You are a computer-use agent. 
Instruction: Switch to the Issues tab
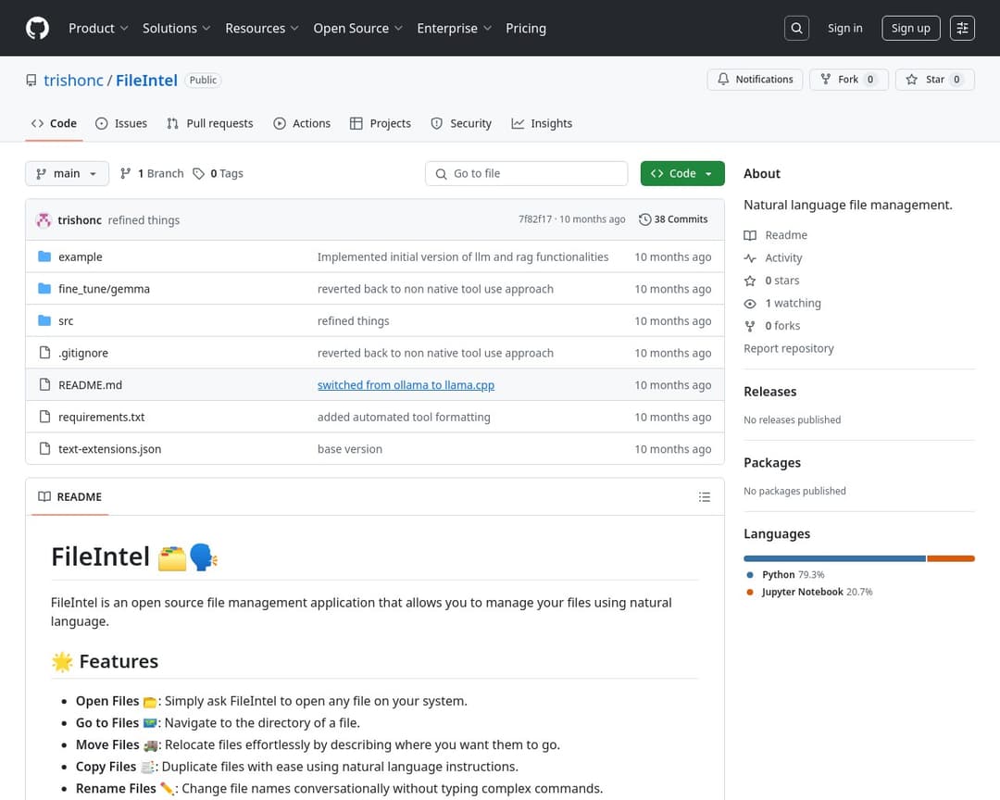[x=121, y=124]
